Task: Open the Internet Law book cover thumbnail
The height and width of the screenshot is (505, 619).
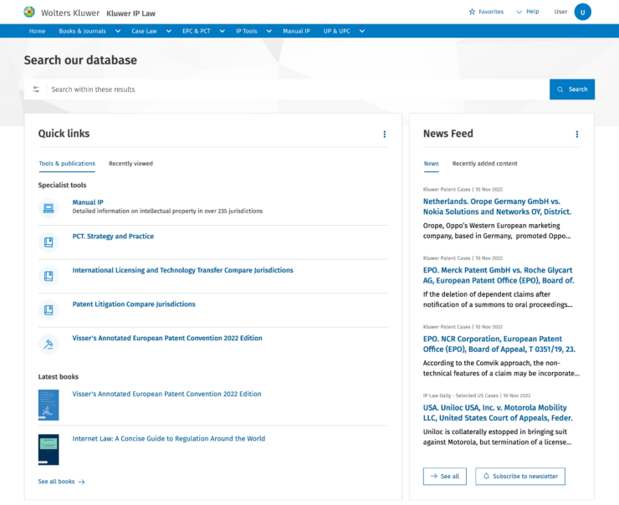Action: pos(49,449)
